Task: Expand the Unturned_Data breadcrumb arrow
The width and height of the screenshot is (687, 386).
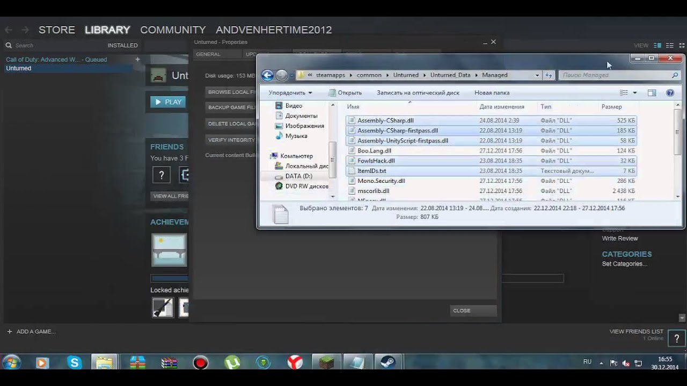Action: click(477, 75)
